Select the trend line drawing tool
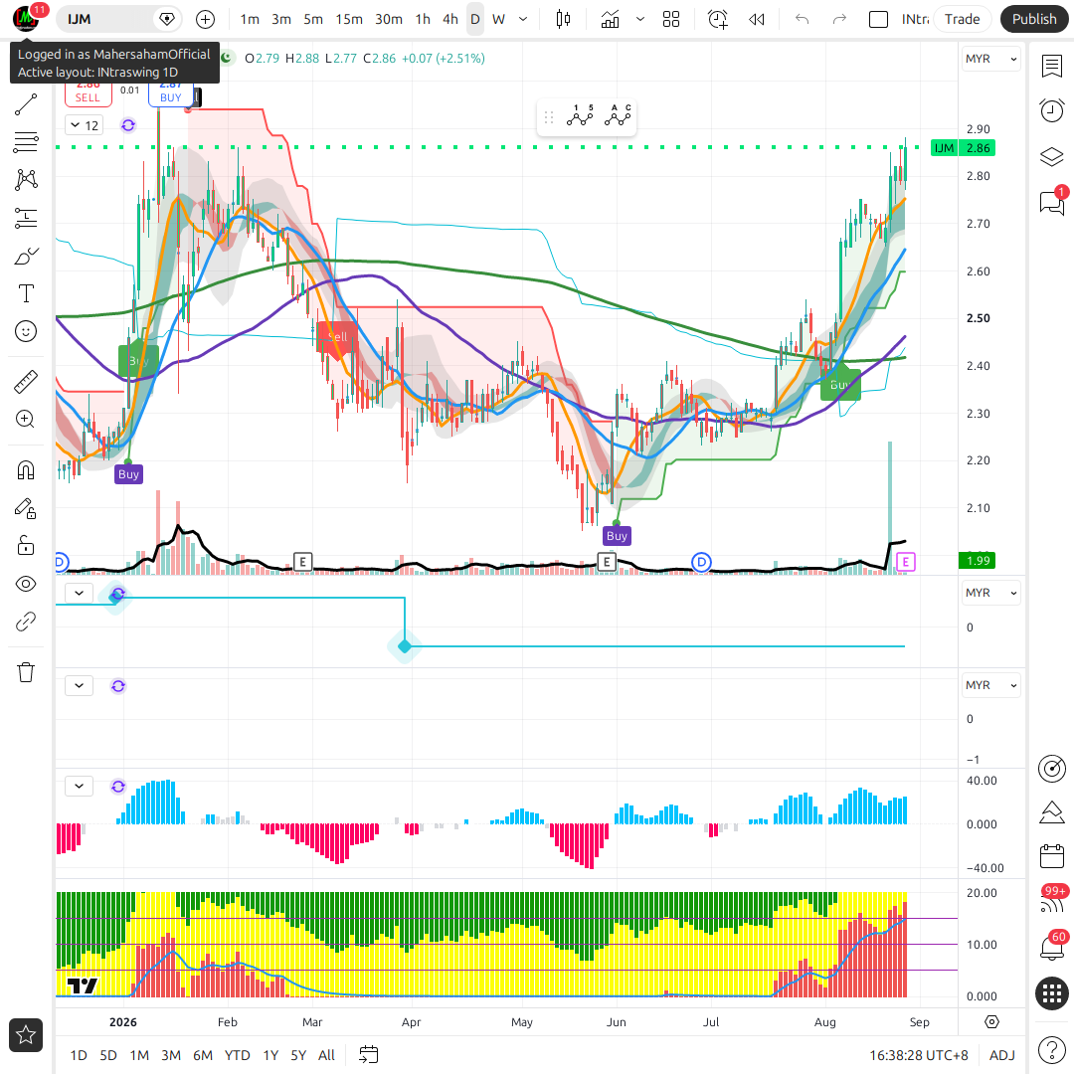The image size is (1074, 1074). pos(26,104)
